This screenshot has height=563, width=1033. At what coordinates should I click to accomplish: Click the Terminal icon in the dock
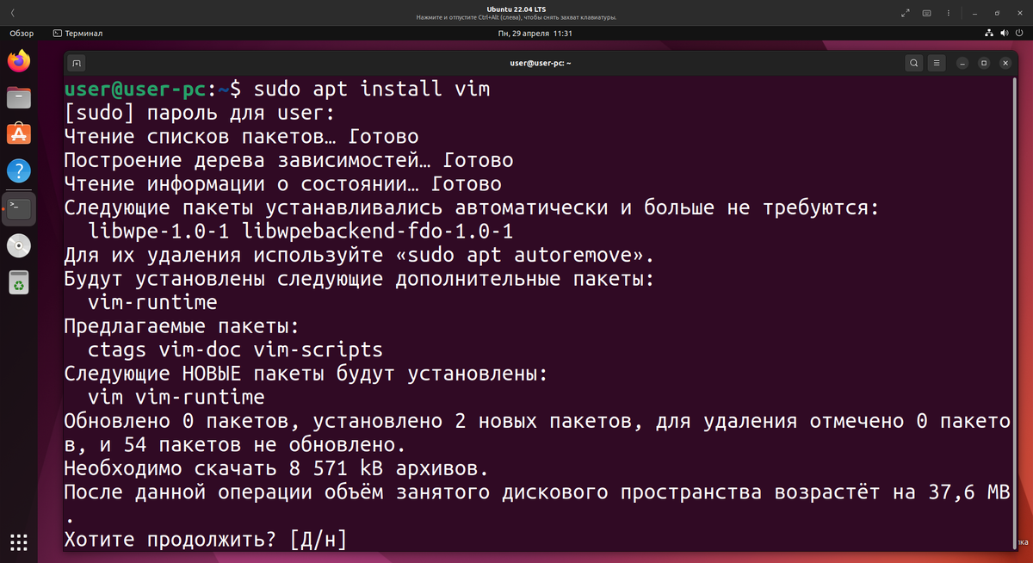tap(19, 208)
